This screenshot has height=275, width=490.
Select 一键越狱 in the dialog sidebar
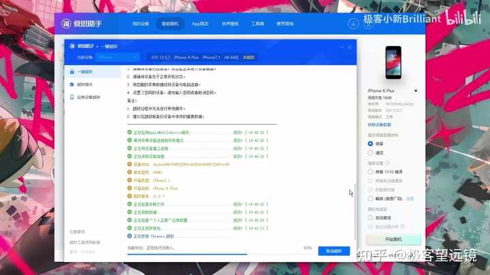tap(93, 72)
